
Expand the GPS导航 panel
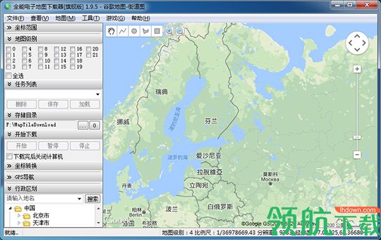click(x=53, y=177)
